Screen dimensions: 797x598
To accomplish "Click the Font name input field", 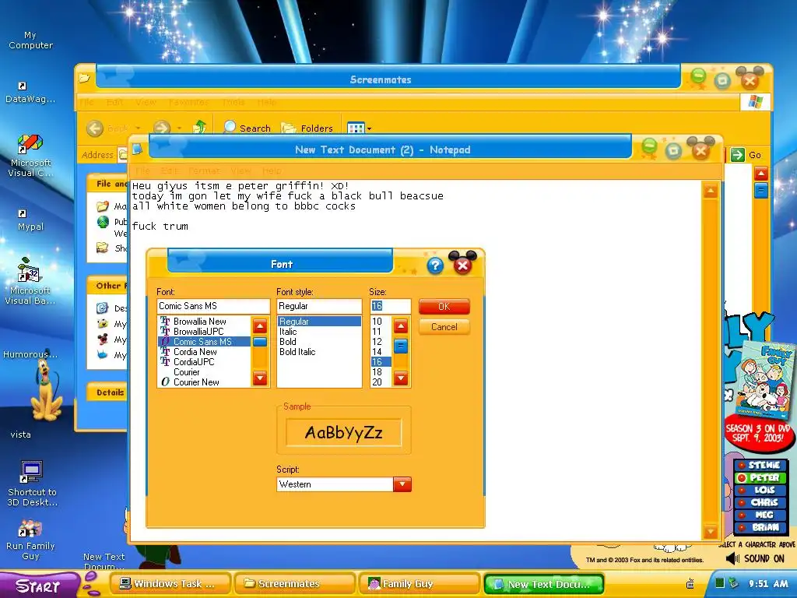I will click(213, 306).
